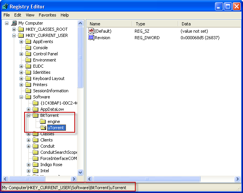Screen dimensions: 243x193
Task: Click the Control Panel folder icon
Action: click(x=28, y=54)
